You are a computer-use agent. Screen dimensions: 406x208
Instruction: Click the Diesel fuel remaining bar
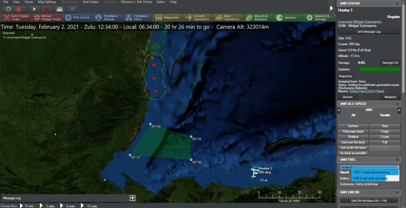click(369, 172)
